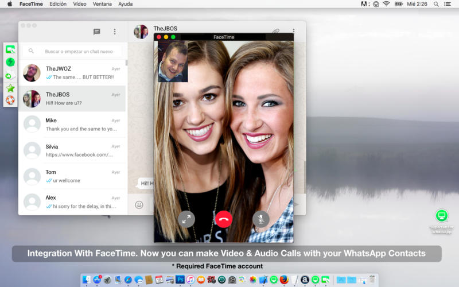Open Calendar in the dock
Image resolution: width=459 pixels, height=287 pixels.
pos(159,280)
